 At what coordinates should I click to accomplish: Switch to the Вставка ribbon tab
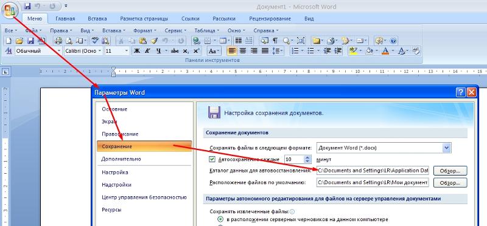click(x=97, y=19)
